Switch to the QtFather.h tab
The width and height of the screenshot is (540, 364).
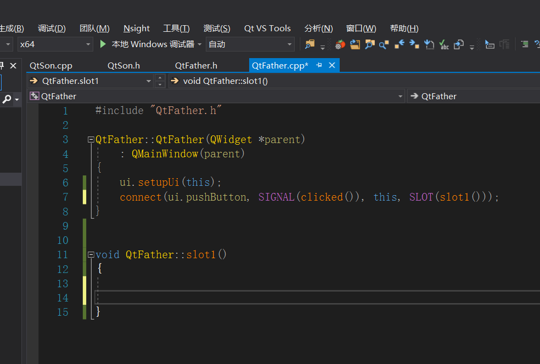196,65
